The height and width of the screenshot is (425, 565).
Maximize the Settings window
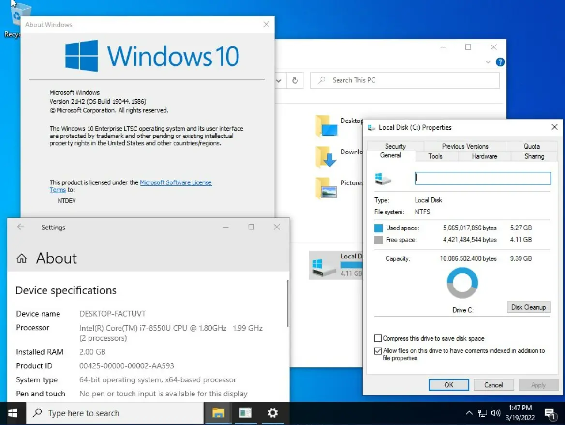pyautogui.click(x=251, y=227)
